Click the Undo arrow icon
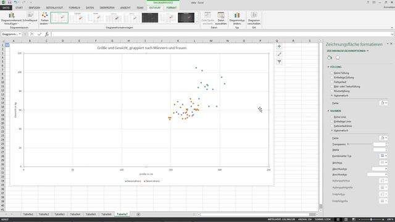 point(15,2)
